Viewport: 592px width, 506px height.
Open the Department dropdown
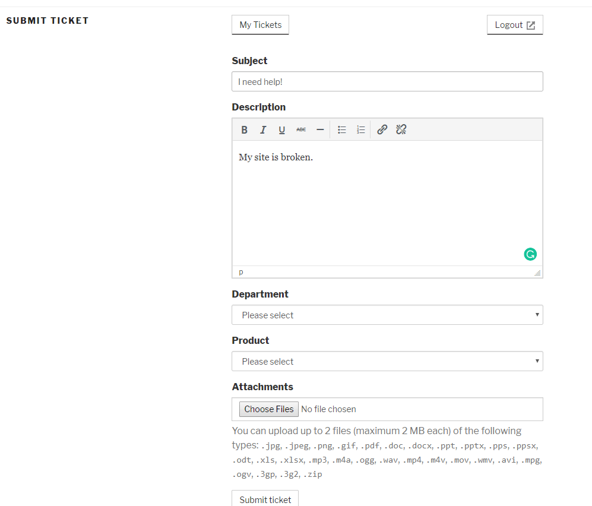tap(387, 315)
